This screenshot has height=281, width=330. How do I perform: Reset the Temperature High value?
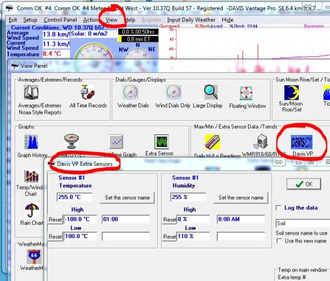point(56,219)
